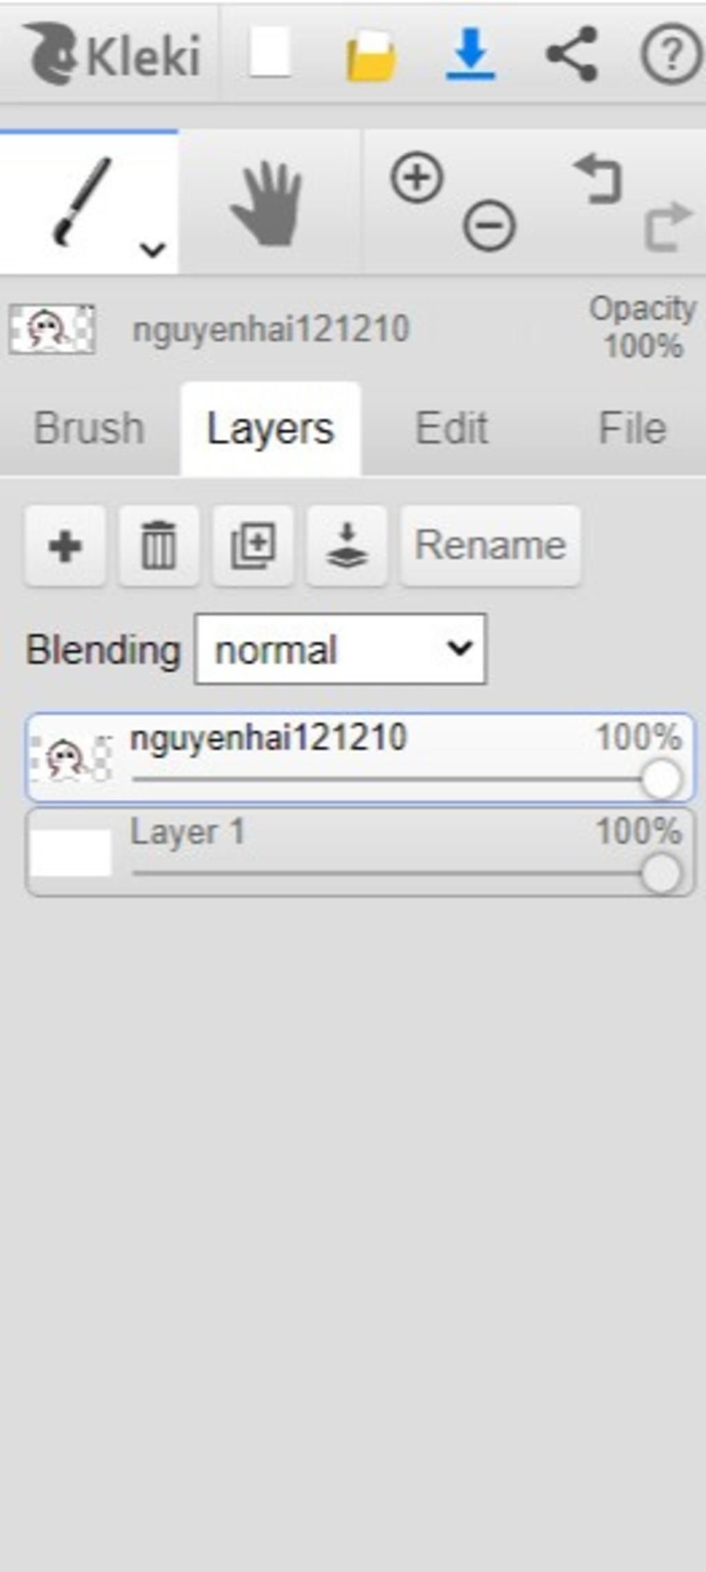Delete the layer using the trash icon
Screen dimensions: 706x1572
point(159,546)
